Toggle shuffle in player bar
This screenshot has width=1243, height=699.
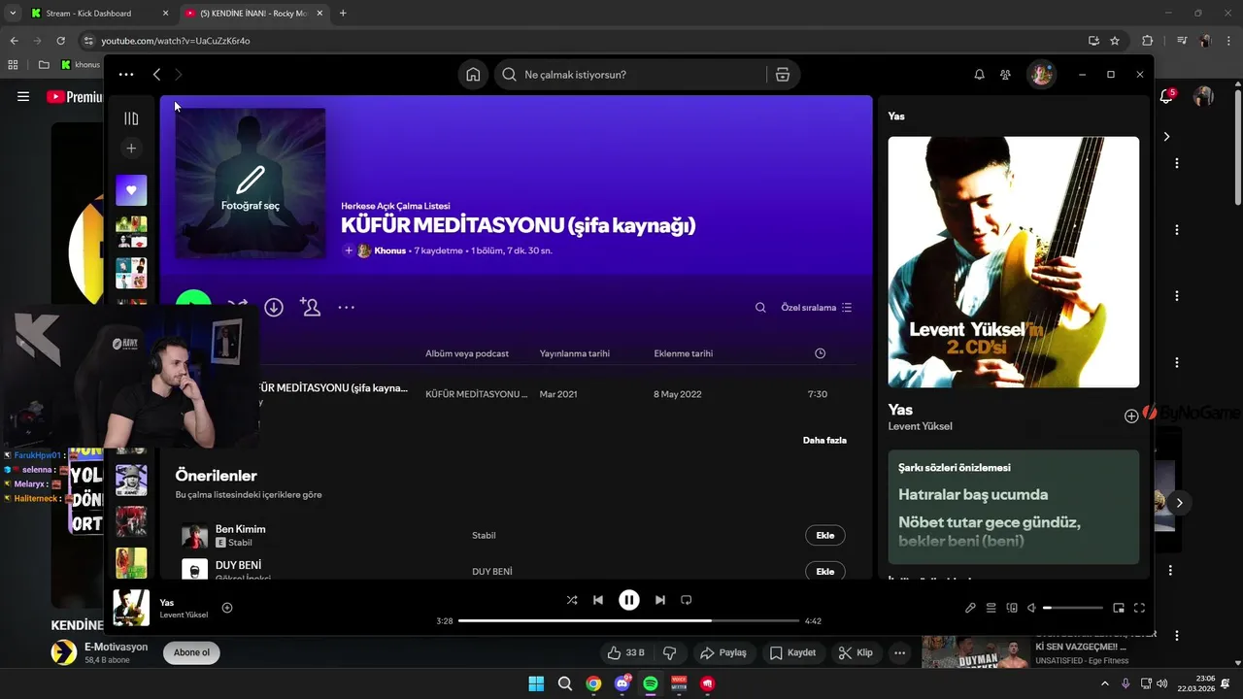(572, 600)
